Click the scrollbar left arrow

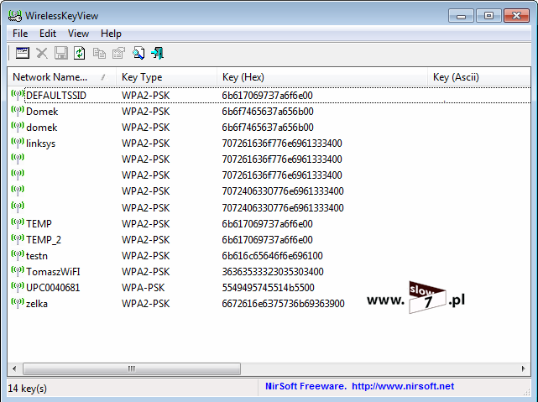coord(14,368)
